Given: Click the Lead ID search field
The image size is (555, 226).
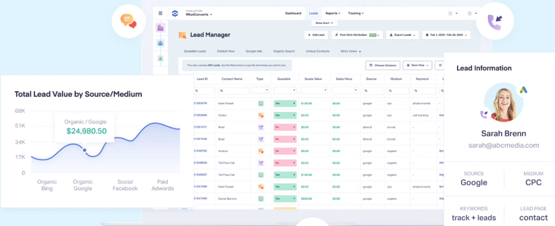Looking at the screenshot, I should pos(204,91).
